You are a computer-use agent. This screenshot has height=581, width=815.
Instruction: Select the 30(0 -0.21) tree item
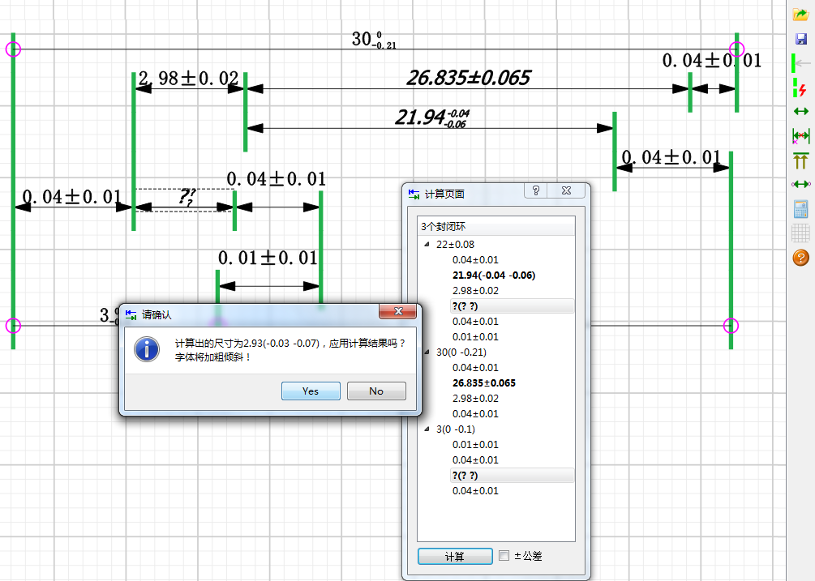pyautogui.click(x=461, y=352)
